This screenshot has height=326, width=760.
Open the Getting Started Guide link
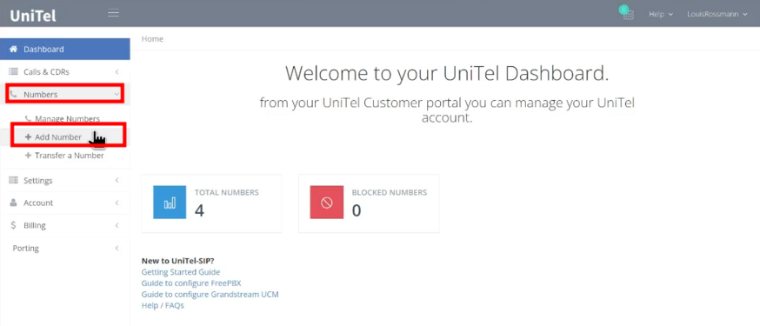(181, 272)
